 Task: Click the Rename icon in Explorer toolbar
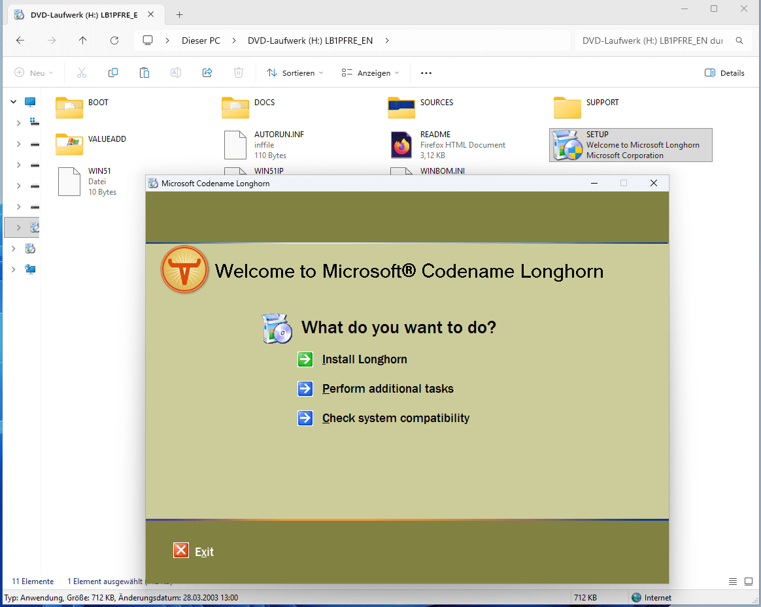click(176, 73)
